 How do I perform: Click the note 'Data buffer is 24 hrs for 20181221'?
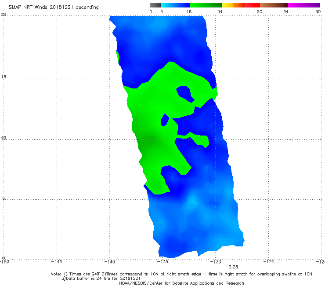(x=101, y=279)
